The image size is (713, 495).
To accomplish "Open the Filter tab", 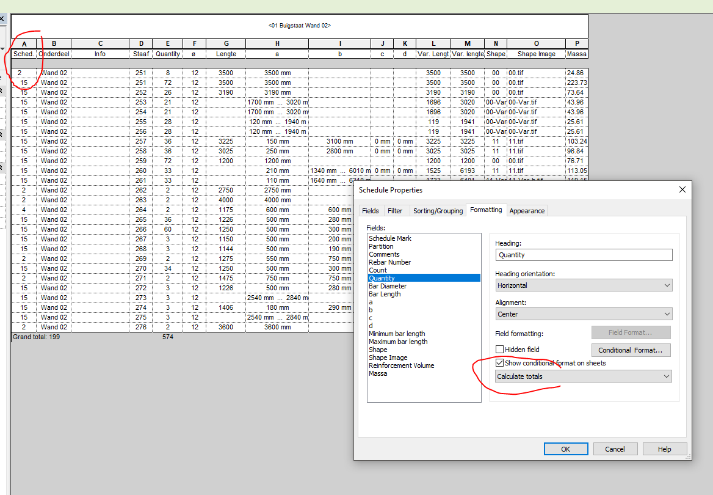I will [x=396, y=210].
